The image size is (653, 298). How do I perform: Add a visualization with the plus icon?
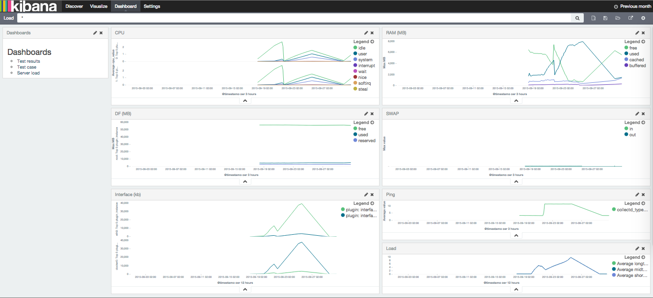643,18
